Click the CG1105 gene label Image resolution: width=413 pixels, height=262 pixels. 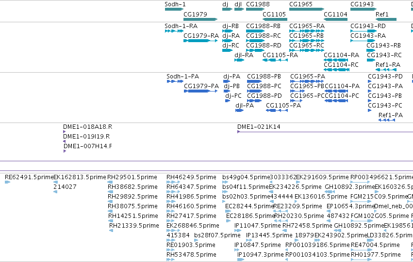click(x=274, y=15)
